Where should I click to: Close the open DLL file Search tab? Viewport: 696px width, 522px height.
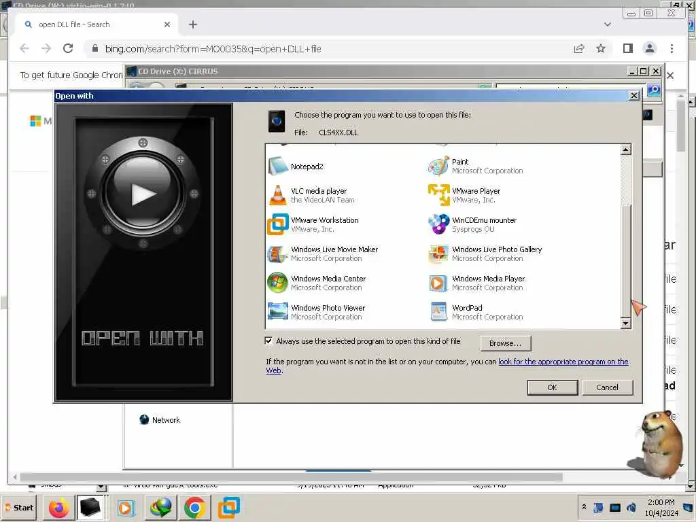(167, 24)
